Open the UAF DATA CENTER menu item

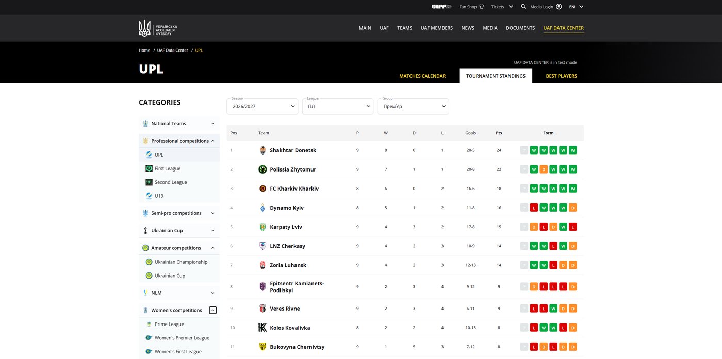tap(564, 28)
